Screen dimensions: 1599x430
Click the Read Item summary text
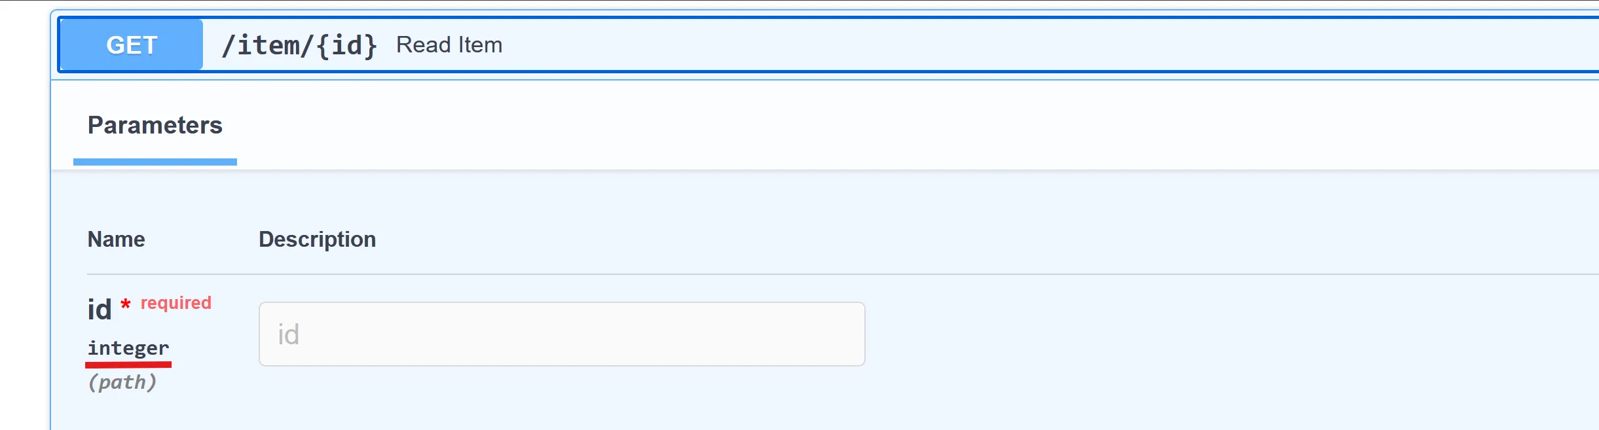click(449, 45)
